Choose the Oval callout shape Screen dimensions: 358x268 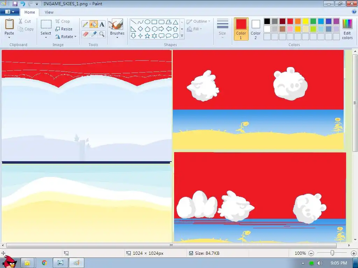tap(169, 36)
